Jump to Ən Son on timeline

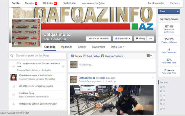pos(164,82)
